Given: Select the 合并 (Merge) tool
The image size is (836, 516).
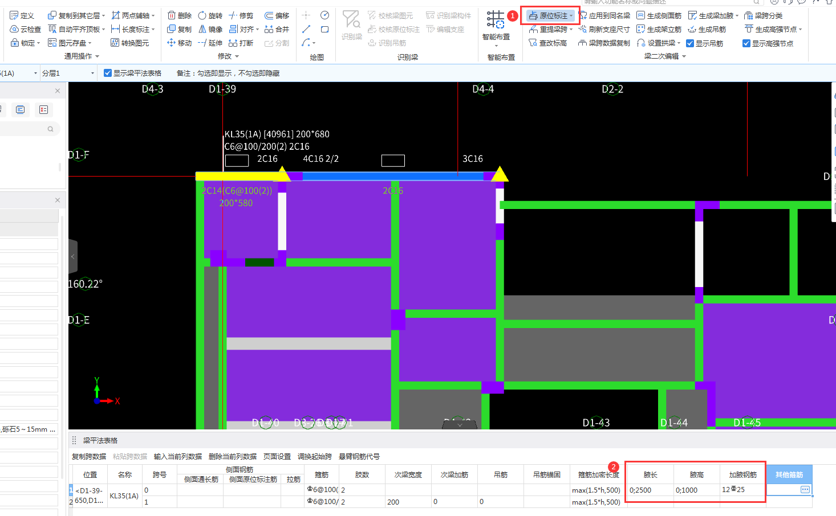Looking at the screenshot, I should pos(277,29).
